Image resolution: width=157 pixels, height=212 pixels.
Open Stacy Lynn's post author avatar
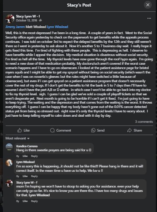10,19
